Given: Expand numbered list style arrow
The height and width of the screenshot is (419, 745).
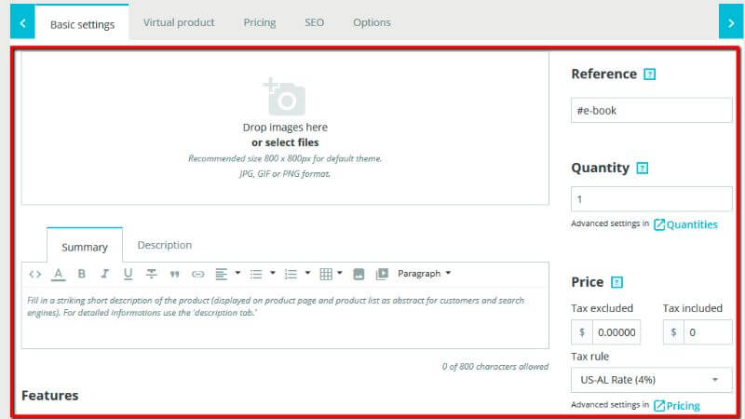Looking at the screenshot, I should [307, 273].
